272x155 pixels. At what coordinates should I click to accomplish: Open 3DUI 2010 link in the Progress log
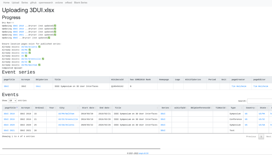18,26
